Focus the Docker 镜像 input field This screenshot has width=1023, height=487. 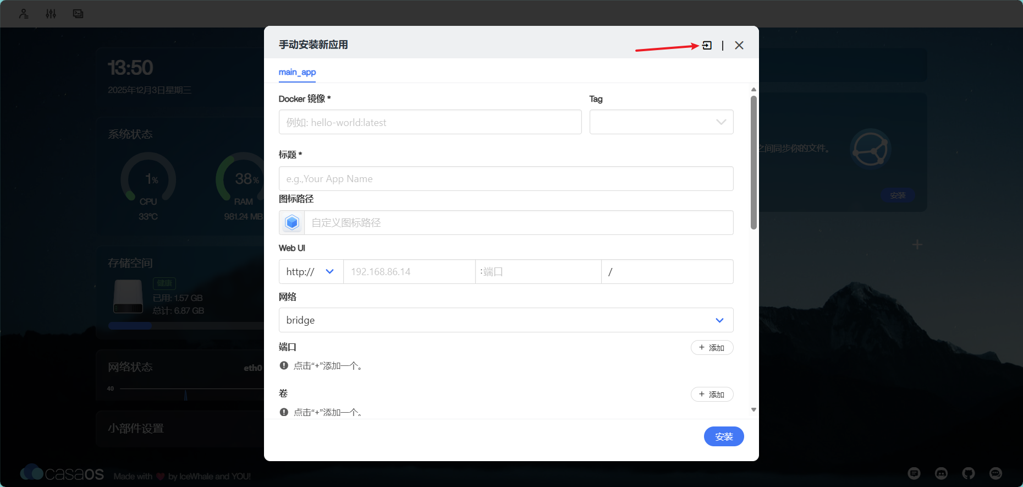click(x=430, y=122)
